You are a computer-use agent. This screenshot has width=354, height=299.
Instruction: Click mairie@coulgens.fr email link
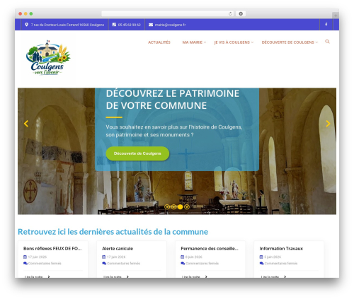click(170, 25)
